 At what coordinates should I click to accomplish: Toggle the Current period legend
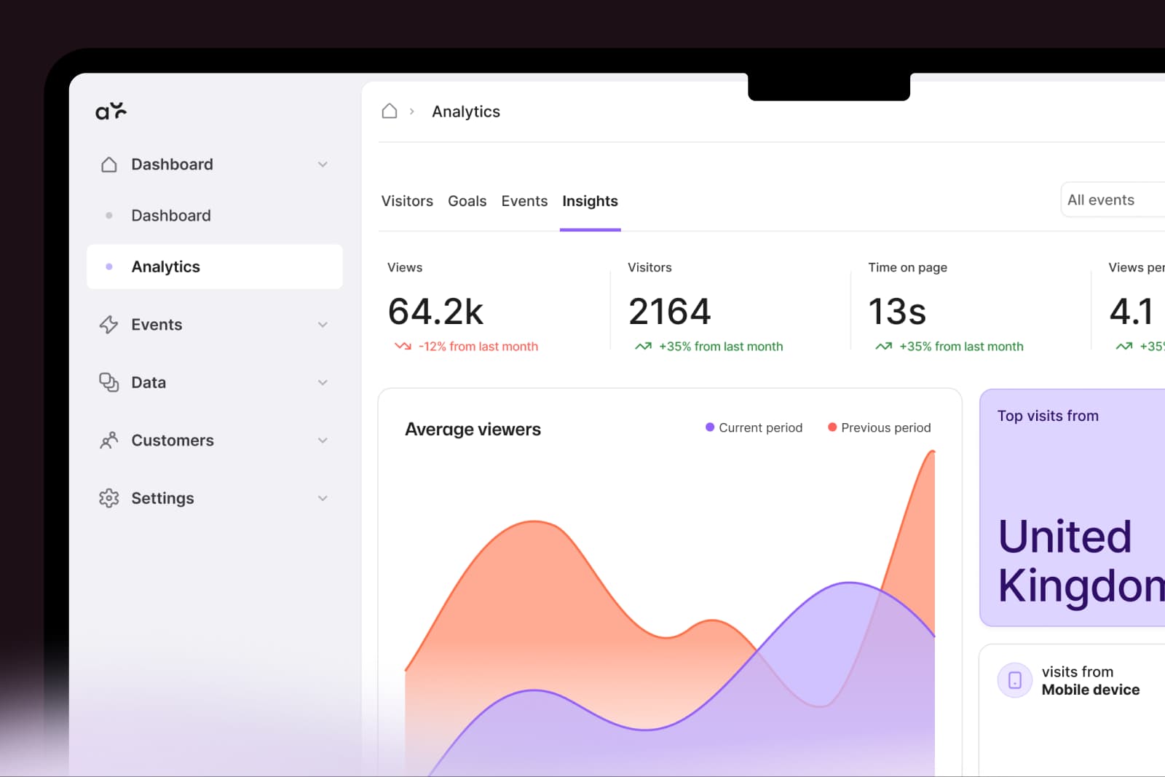click(754, 427)
